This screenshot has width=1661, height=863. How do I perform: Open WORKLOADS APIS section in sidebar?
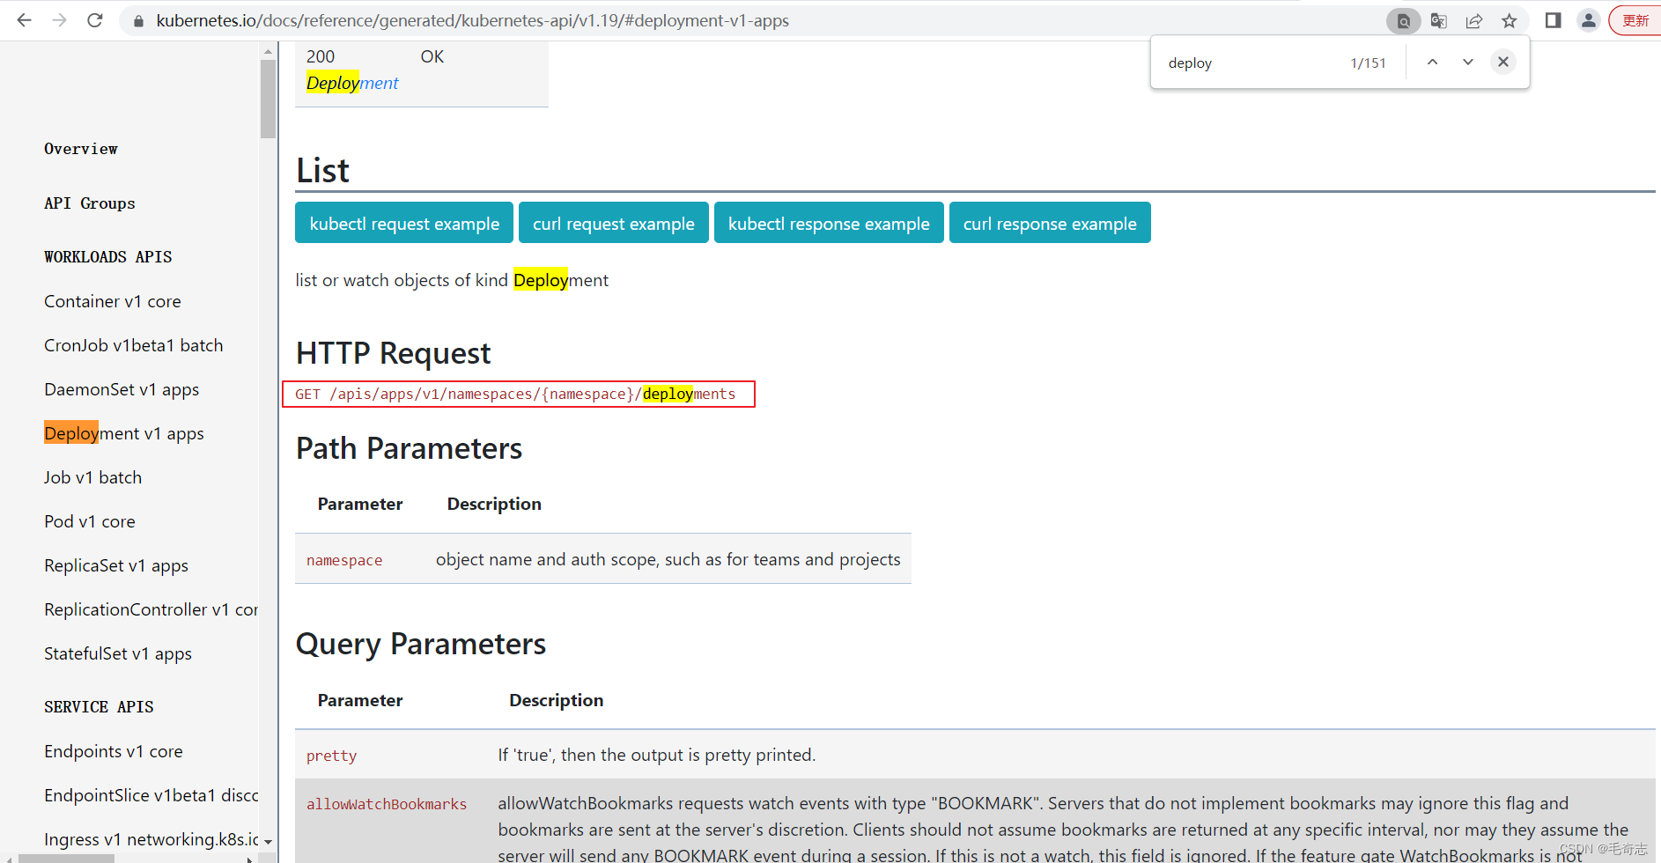click(x=108, y=257)
